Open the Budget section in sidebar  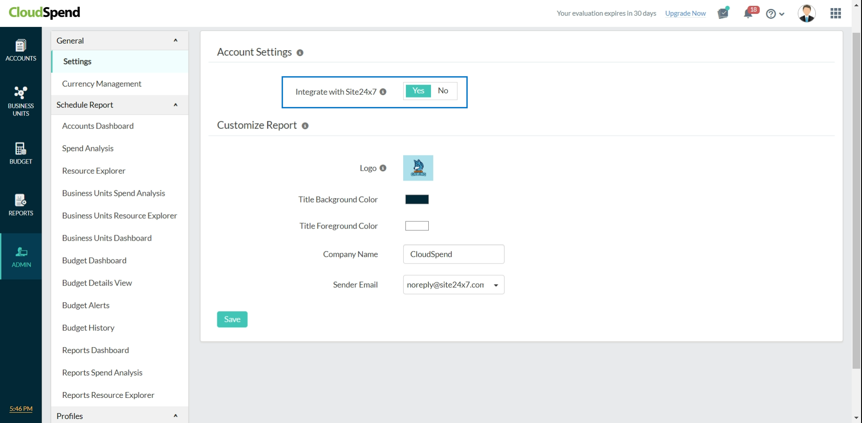pyautogui.click(x=21, y=153)
